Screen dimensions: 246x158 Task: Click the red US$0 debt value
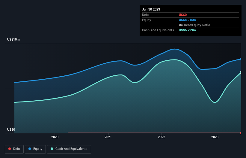(183, 15)
